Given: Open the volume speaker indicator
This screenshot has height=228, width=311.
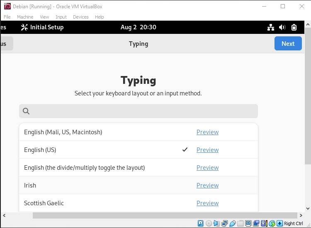Looking at the screenshot, I should 282,27.
